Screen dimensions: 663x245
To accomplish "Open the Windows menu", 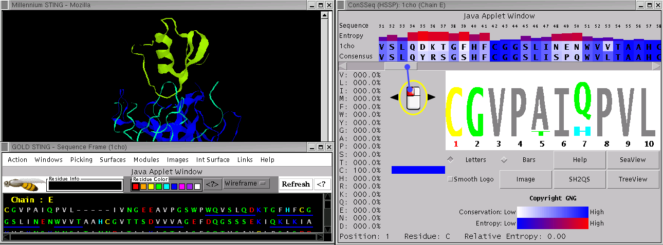I will tap(48, 159).
